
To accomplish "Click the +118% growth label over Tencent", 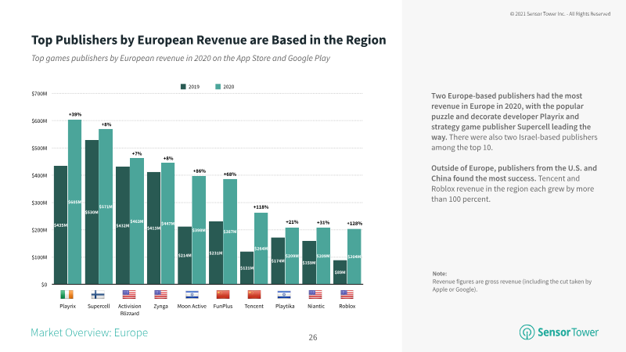I will pos(261,207).
